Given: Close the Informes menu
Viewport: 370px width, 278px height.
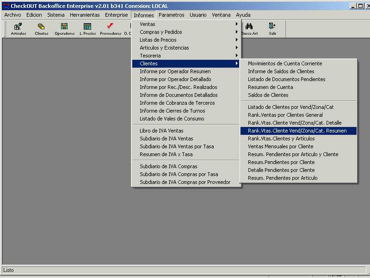Looking at the screenshot, I should click(x=143, y=15).
